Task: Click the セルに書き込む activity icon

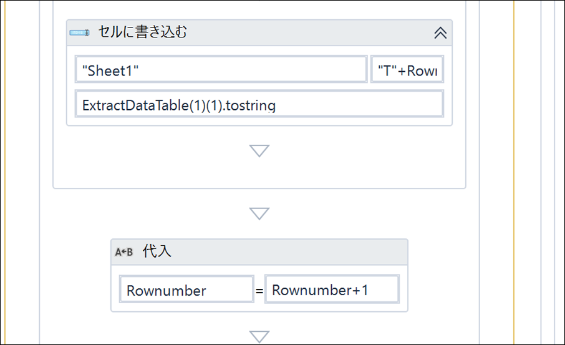Action: click(80, 33)
